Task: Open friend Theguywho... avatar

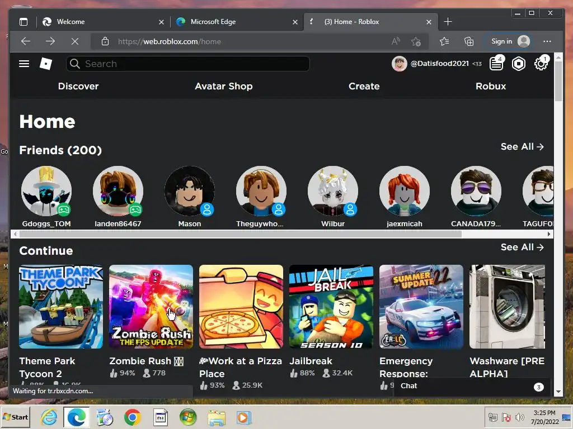Action: coord(261,191)
